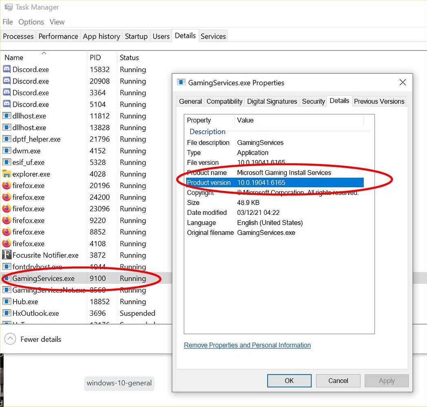Image resolution: width=427 pixels, height=407 pixels.
Task: Click the Hub.exe process icon
Action: coord(7,302)
